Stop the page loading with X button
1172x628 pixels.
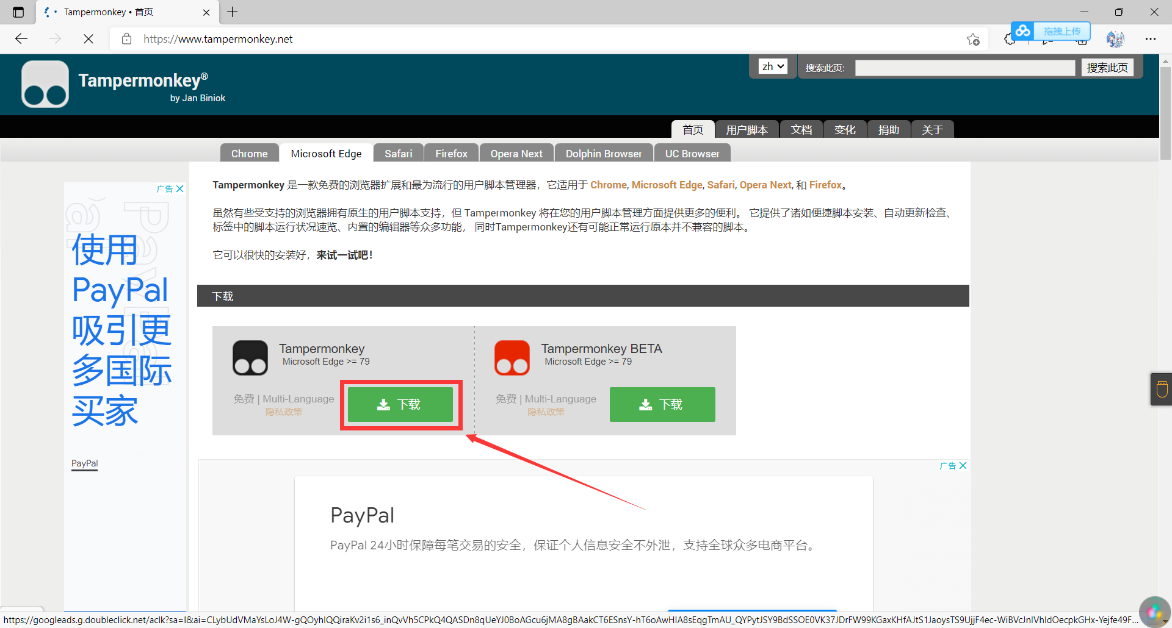coord(89,39)
